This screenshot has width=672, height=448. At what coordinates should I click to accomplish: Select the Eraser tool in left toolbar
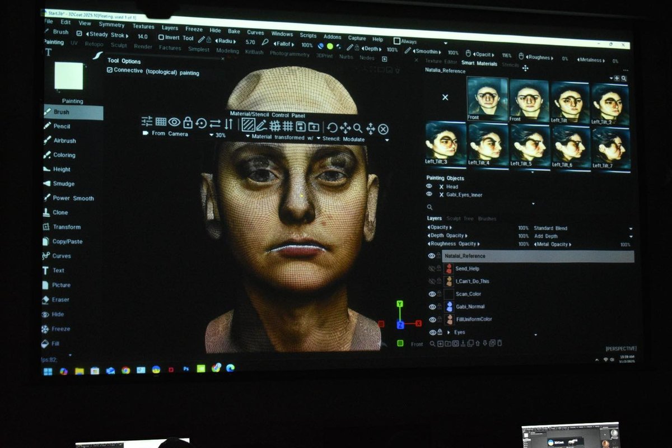(60, 300)
